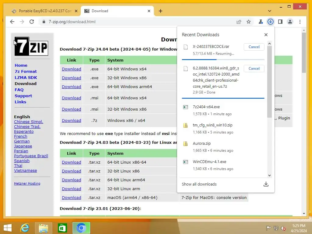Open the Chrome Labs flask icon

[261, 22]
